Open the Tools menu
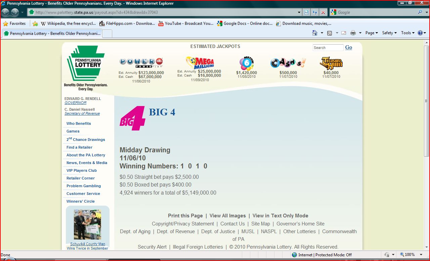 (408, 33)
